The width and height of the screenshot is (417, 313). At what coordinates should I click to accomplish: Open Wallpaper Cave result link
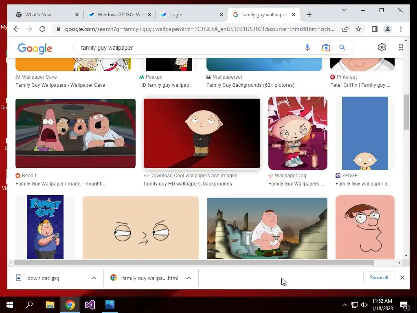point(60,85)
